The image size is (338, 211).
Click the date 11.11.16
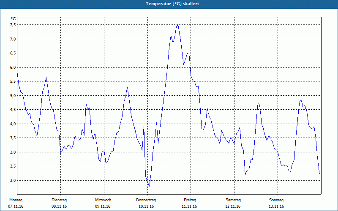[189, 206]
